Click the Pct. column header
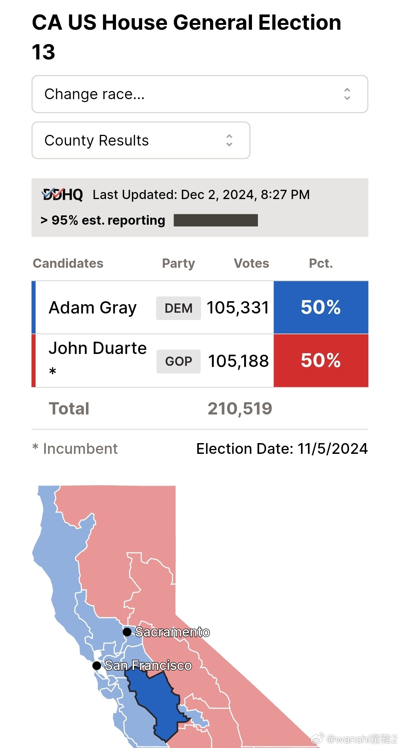 pos(321,263)
